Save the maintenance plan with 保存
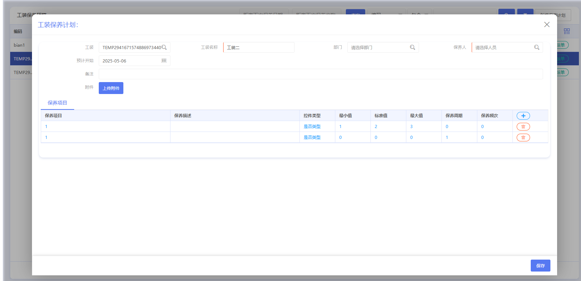 click(540, 266)
